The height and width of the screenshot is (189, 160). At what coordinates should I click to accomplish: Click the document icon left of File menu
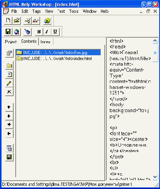pos(6,11)
